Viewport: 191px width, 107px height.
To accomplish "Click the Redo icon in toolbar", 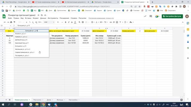I will click(x=8, y=22).
